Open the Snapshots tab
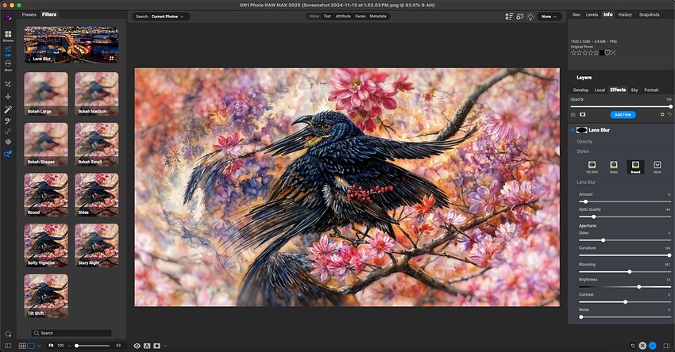Screen dimensions: 675x352 (649, 14)
